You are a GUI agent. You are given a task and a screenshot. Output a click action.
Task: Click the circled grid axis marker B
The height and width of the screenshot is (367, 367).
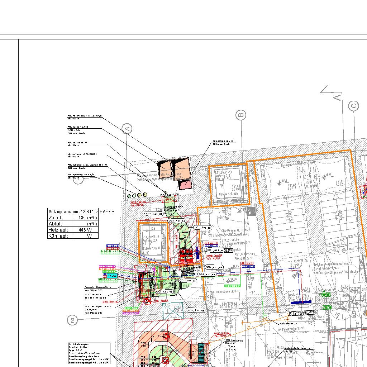[x=241, y=115]
